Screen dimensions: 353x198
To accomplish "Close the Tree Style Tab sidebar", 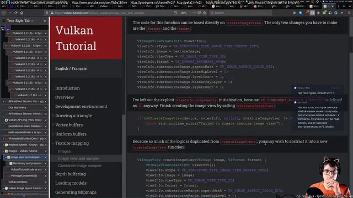I will pyautogui.click(x=45, y=21).
